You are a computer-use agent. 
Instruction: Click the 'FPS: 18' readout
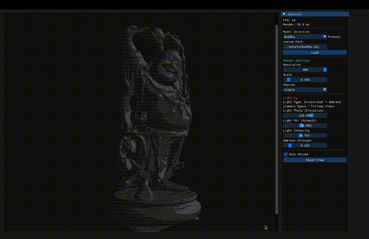[289, 20]
